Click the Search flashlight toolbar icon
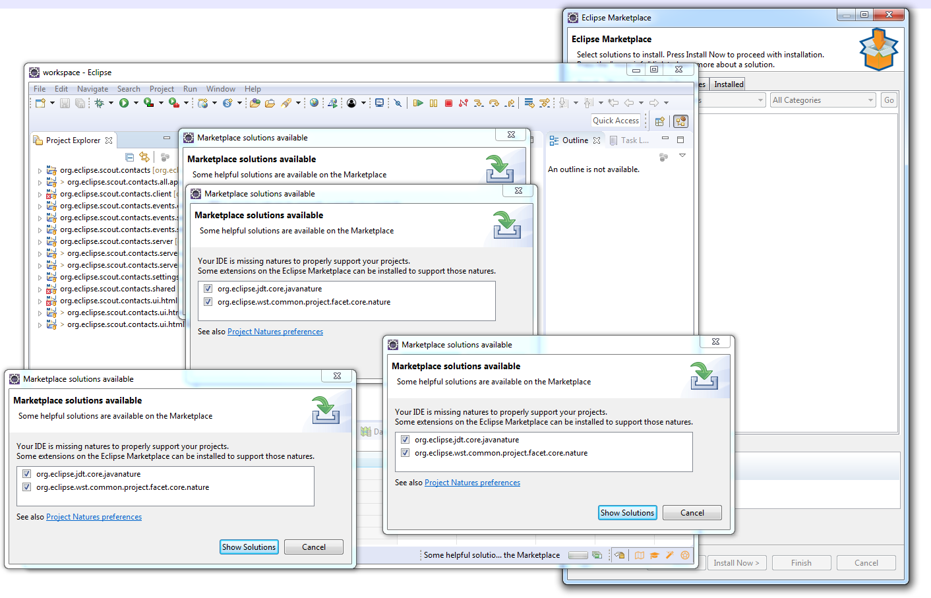 tap(285, 103)
